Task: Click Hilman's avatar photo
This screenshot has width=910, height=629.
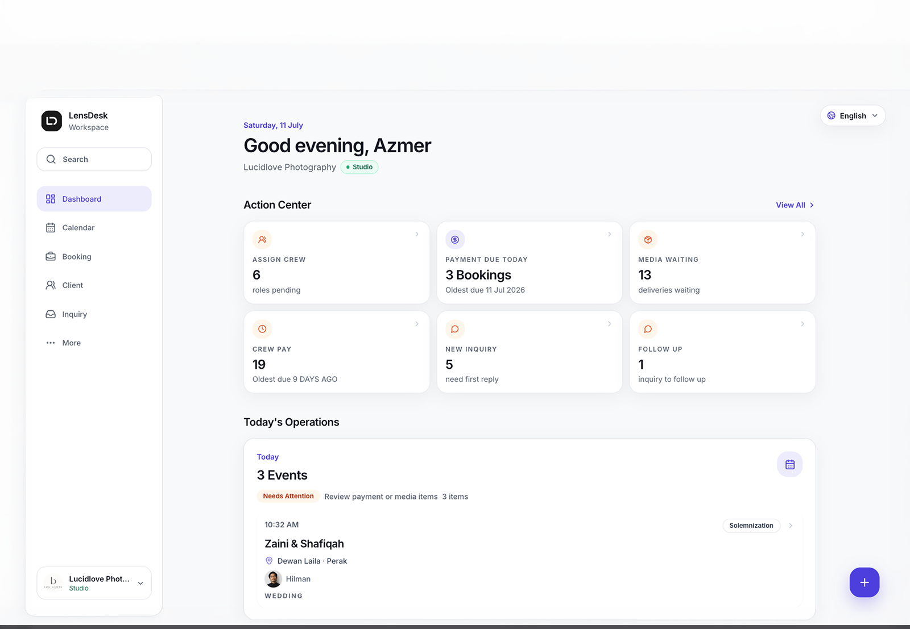Action: coord(274,579)
